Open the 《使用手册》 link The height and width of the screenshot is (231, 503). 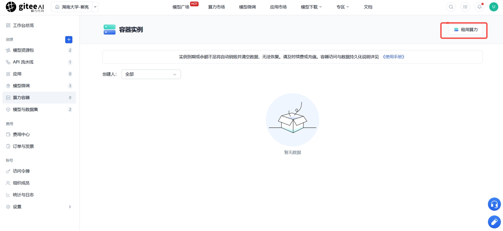[x=393, y=57]
